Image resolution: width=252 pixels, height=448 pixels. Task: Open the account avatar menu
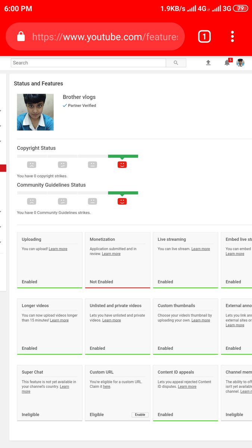tap(240, 63)
